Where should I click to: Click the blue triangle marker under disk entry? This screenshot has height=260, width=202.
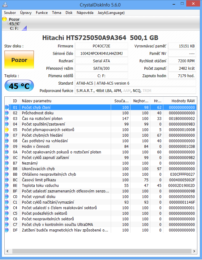click(24, 28)
